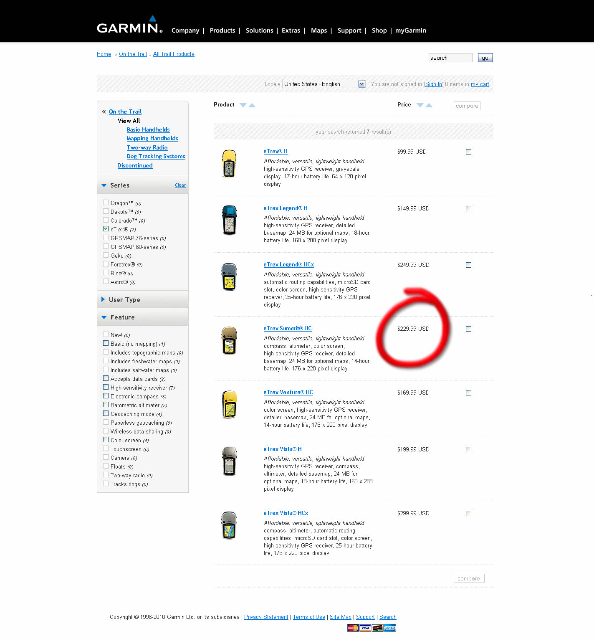Select Basic Handhelds category

pos(148,129)
